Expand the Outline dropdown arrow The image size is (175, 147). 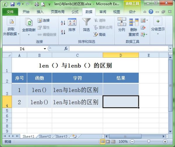coord(158,34)
